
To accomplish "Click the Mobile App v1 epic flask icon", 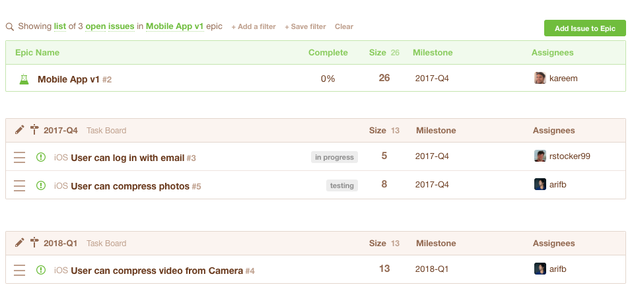I will [x=24, y=79].
